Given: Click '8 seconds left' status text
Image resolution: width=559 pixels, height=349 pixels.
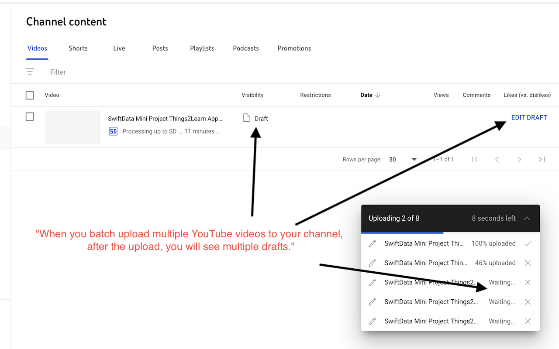Looking at the screenshot, I should [493, 218].
